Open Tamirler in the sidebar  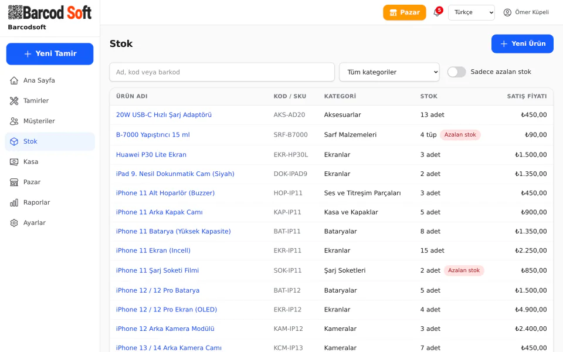coord(50,101)
